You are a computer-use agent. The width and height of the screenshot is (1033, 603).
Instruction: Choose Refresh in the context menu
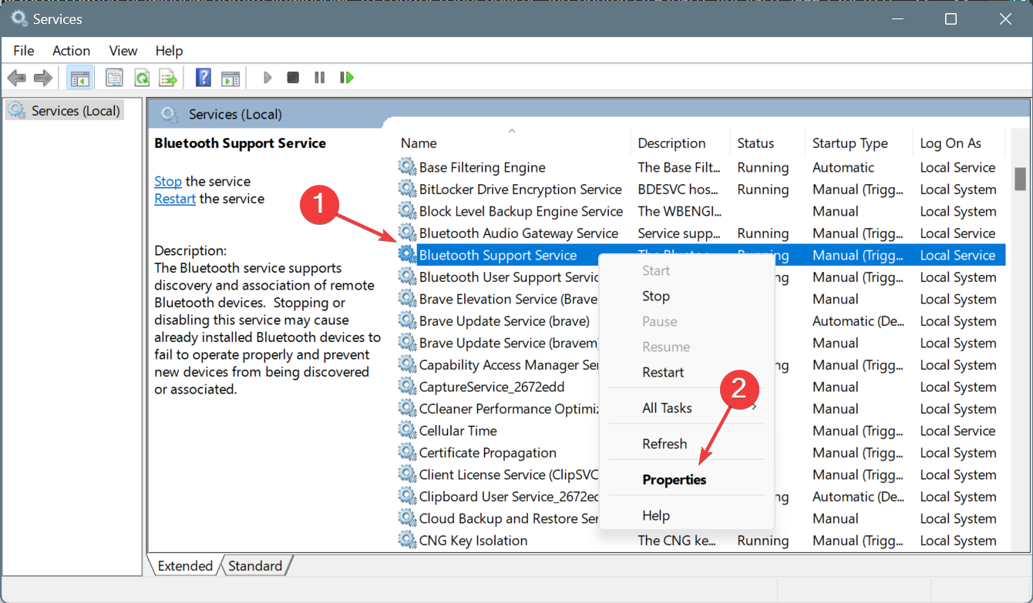click(665, 444)
